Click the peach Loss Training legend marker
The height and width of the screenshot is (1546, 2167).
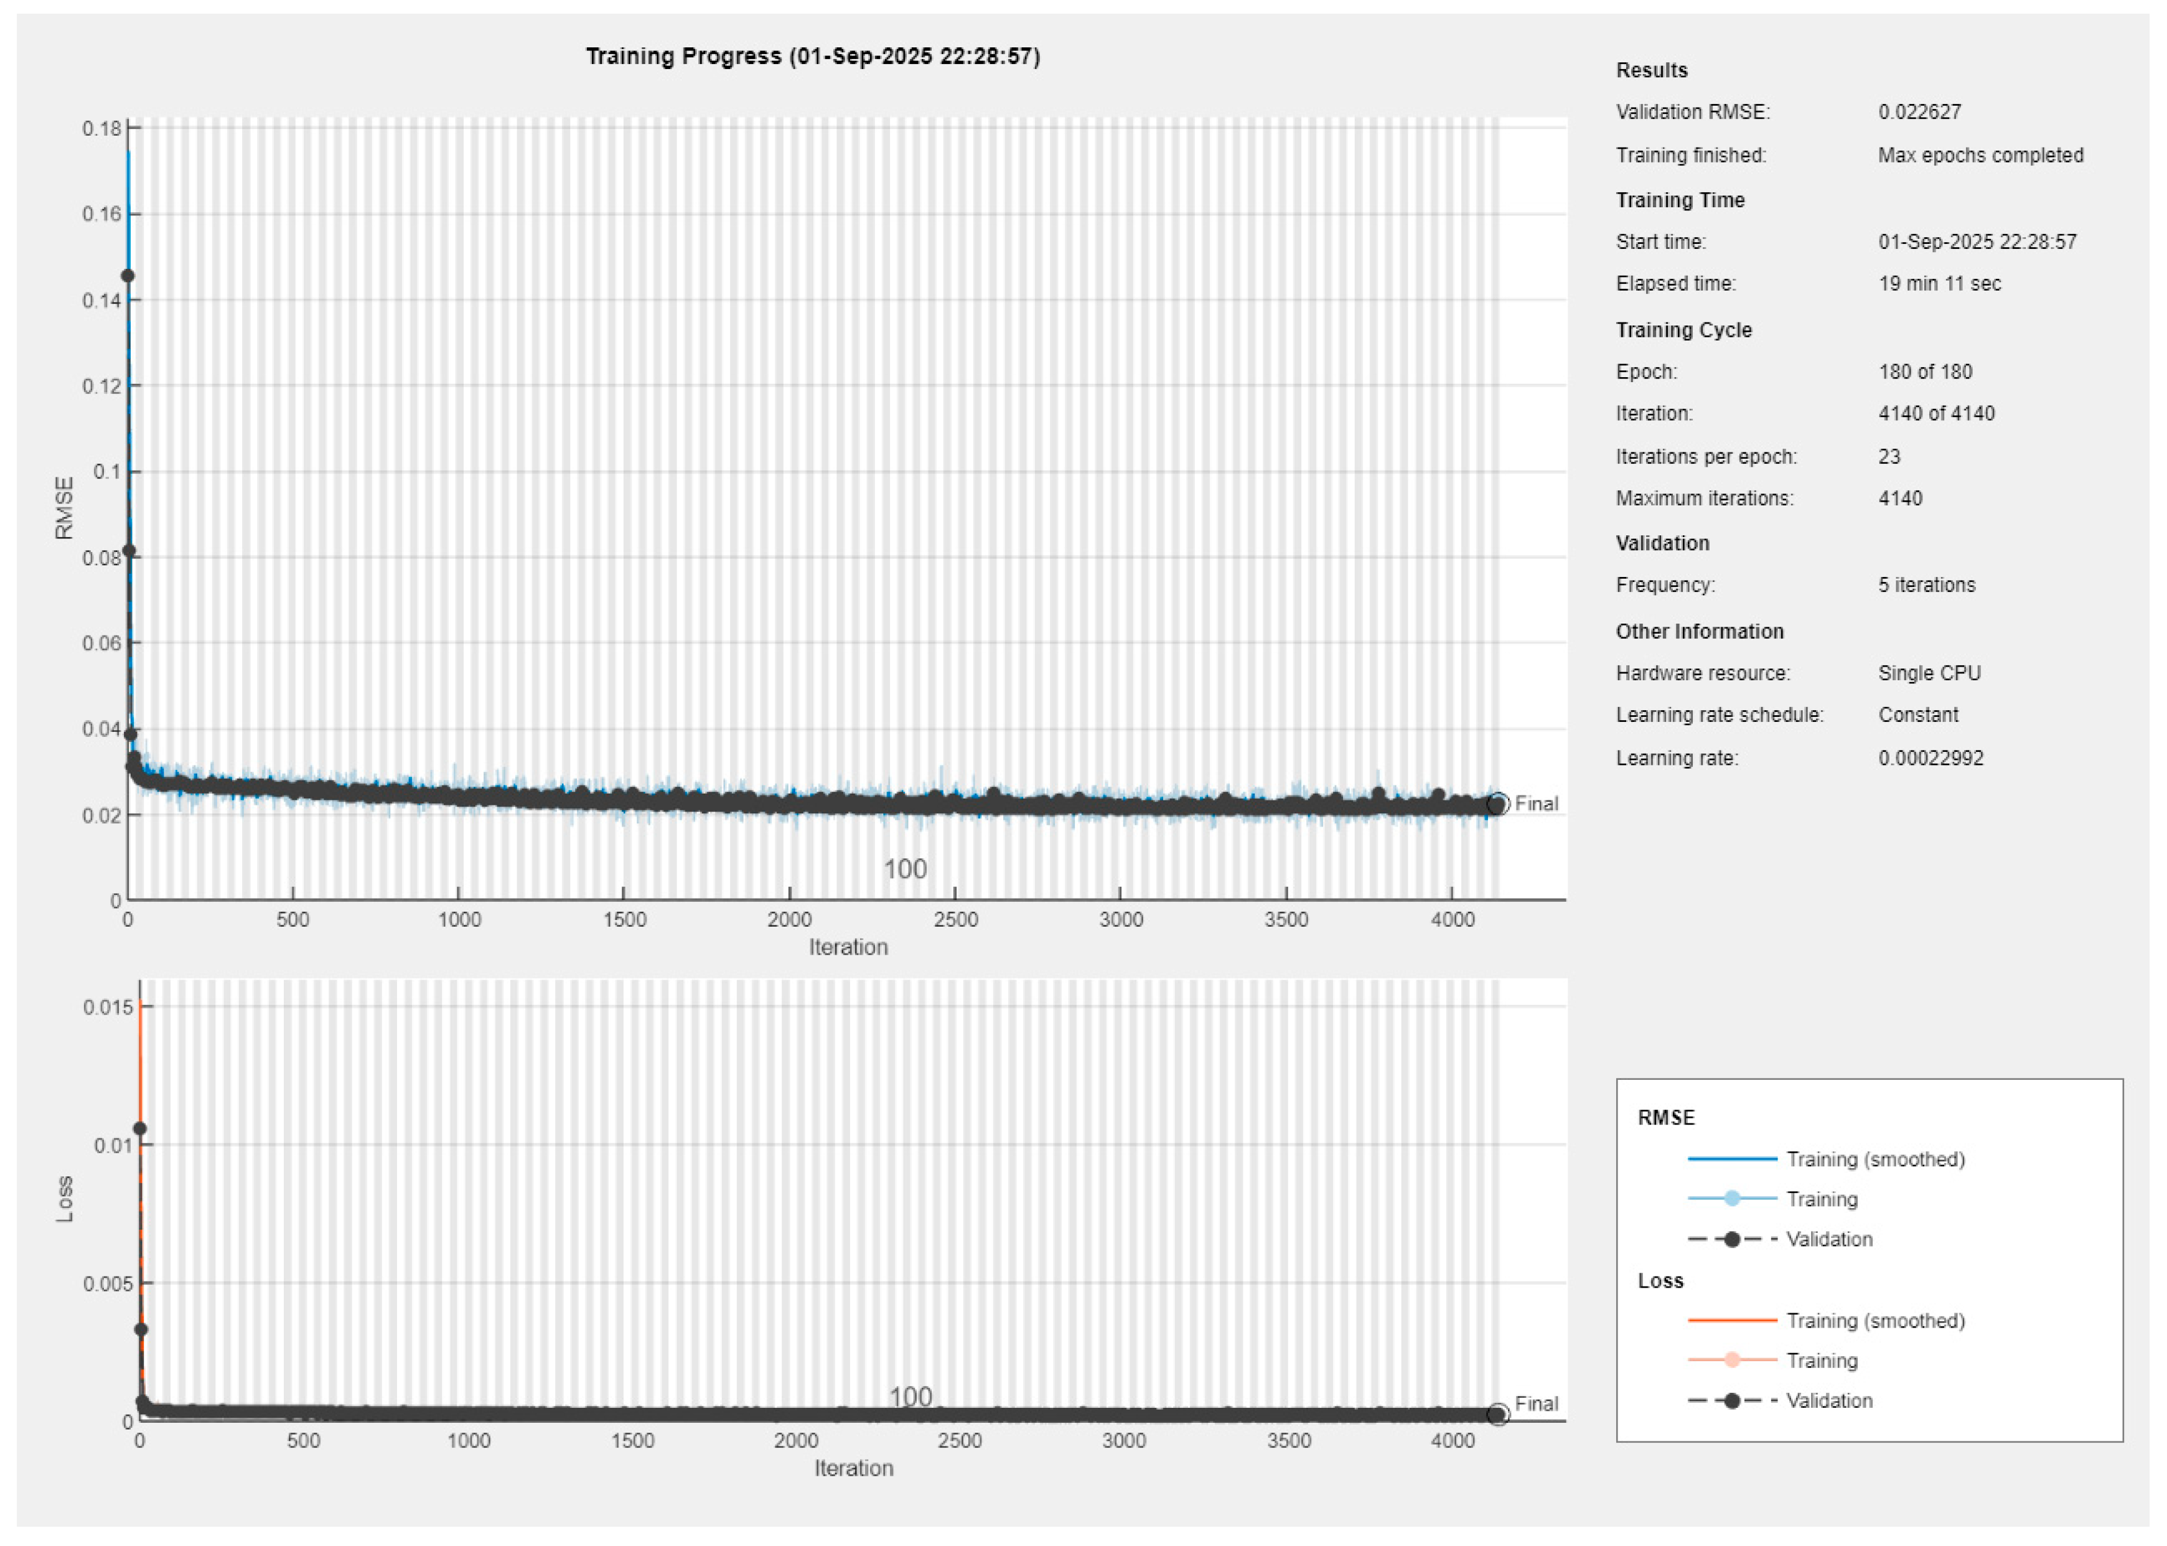click(1731, 1361)
